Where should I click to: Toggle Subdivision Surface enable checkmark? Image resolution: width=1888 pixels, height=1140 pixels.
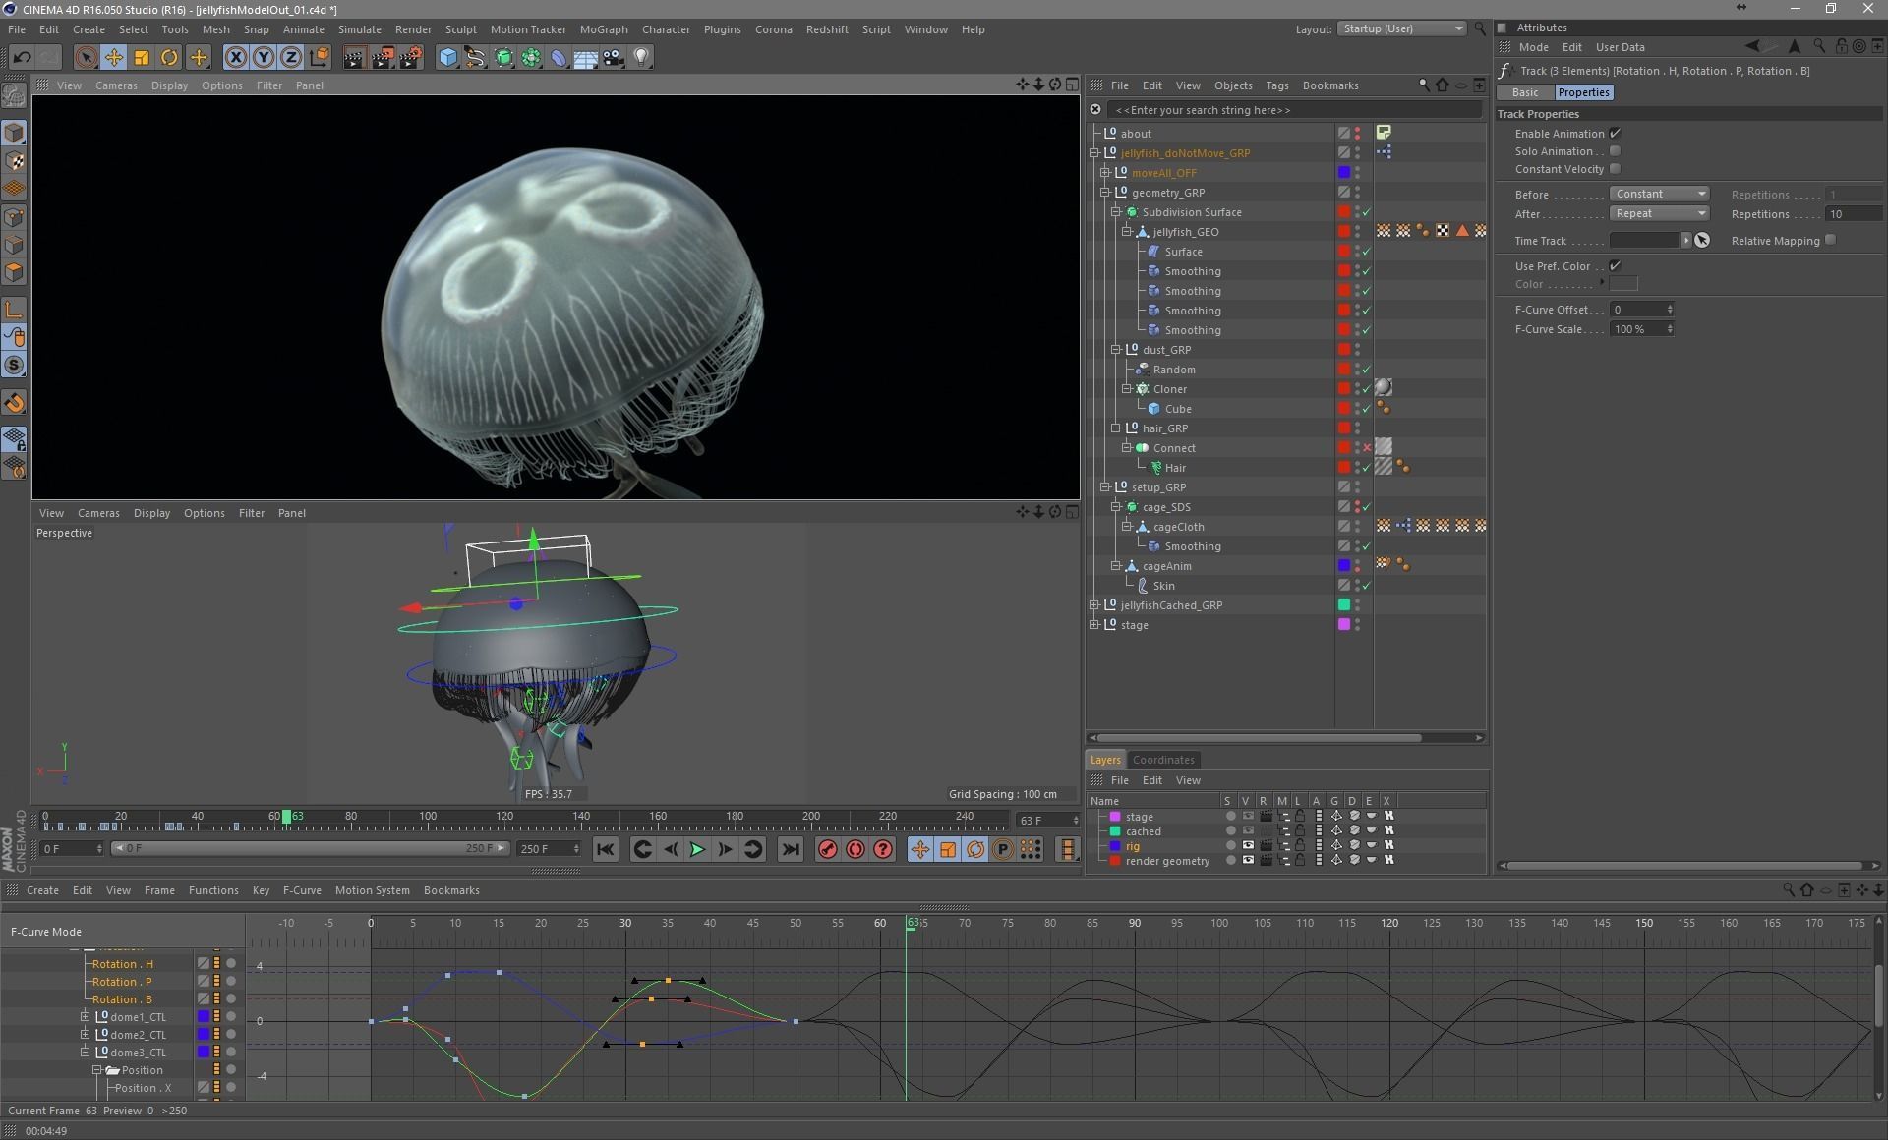(x=1367, y=212)
